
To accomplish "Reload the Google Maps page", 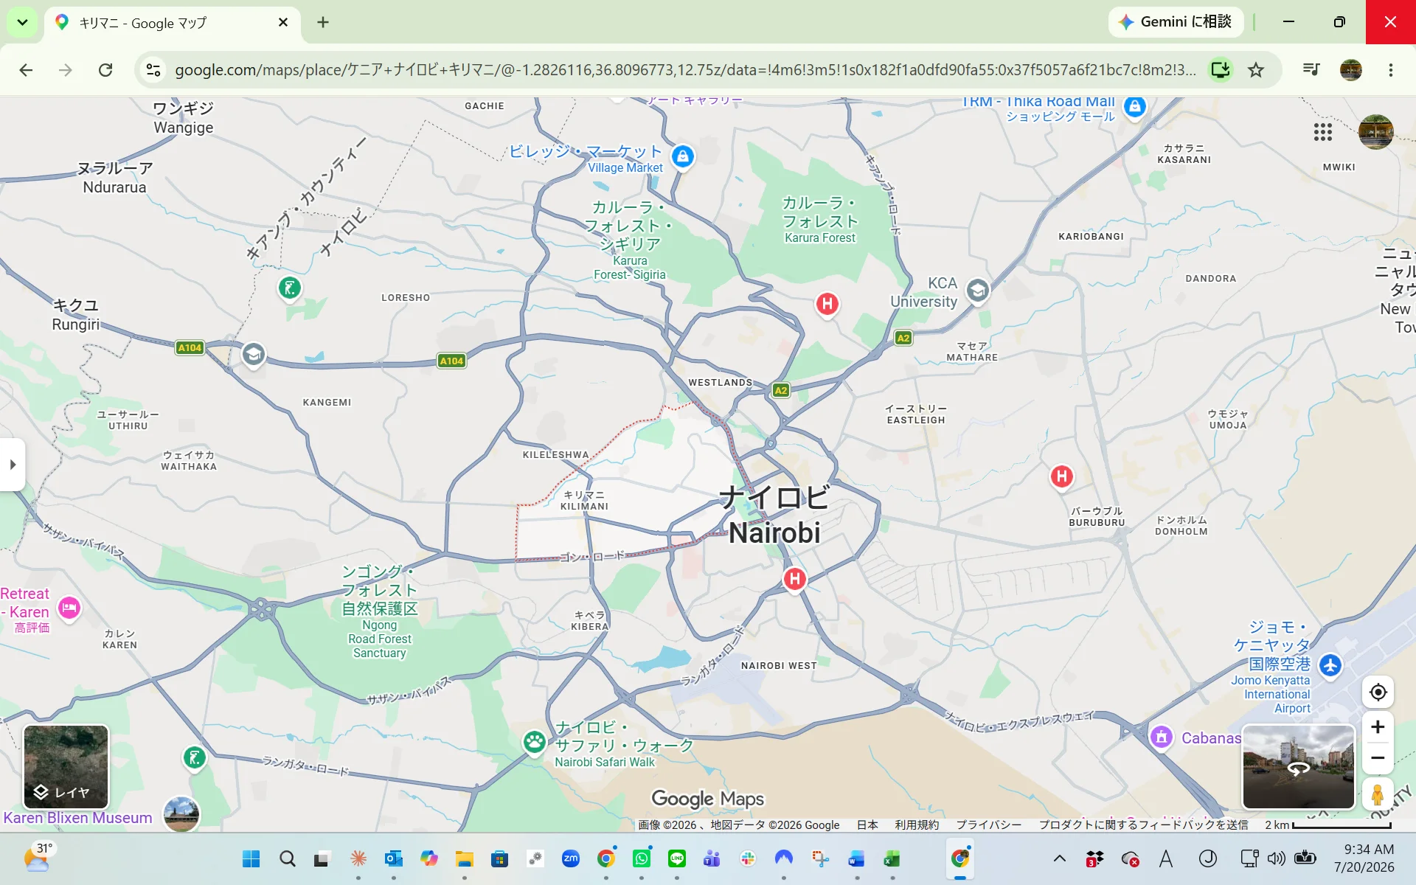I will tap(105, 70).
